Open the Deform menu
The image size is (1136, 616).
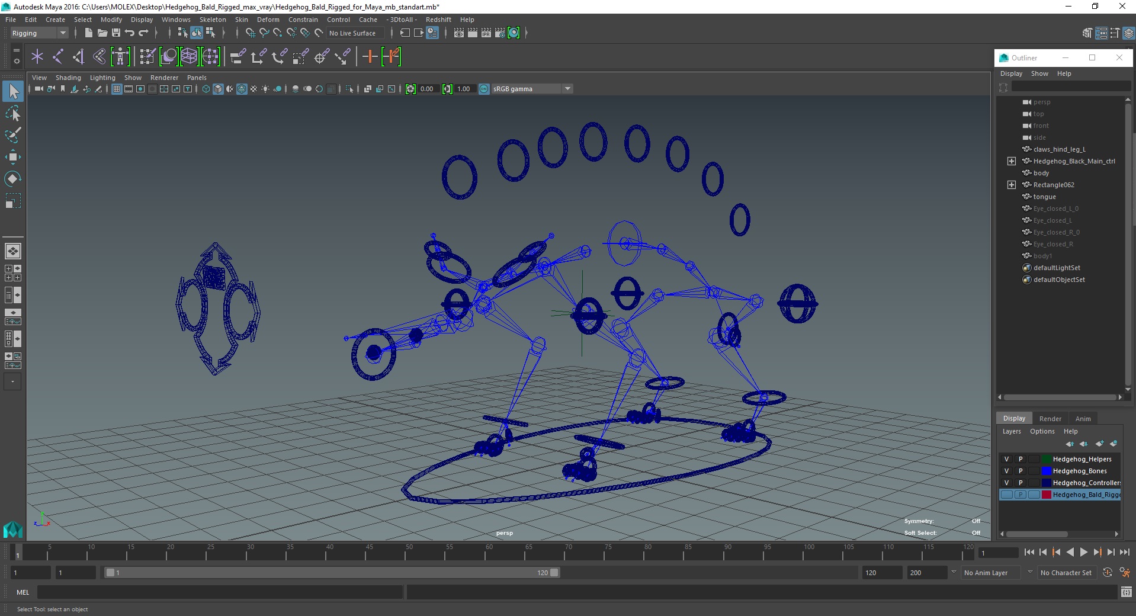(268, 20)
